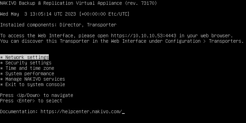
Task: Click the helpcenter.nakivo.com documentation URL
Action: [81, 111]
